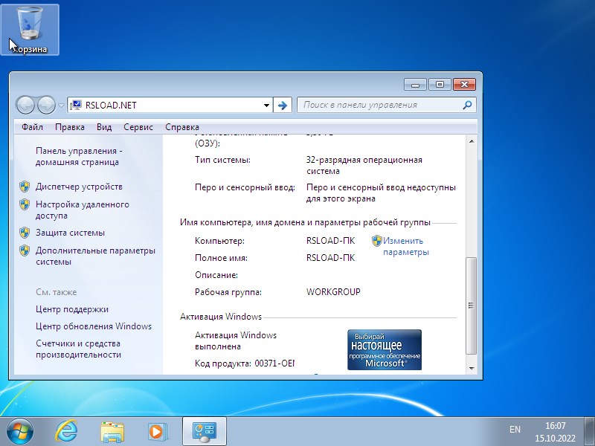This screenshot has width=595, height=446.
Task: Click the product code 00371-OEM text
Action: [274, 363]
